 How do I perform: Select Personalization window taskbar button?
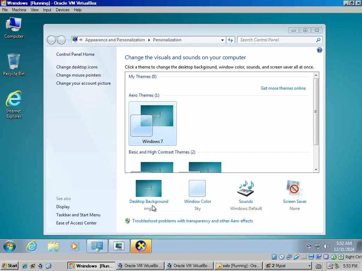[x=119, y=246]
